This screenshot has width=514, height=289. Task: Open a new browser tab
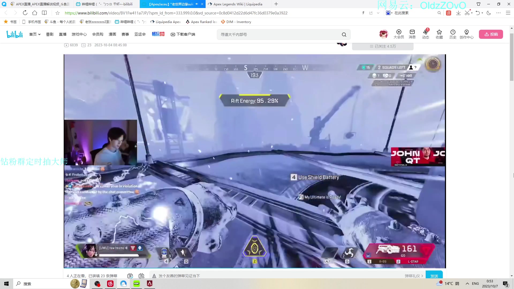276,4
